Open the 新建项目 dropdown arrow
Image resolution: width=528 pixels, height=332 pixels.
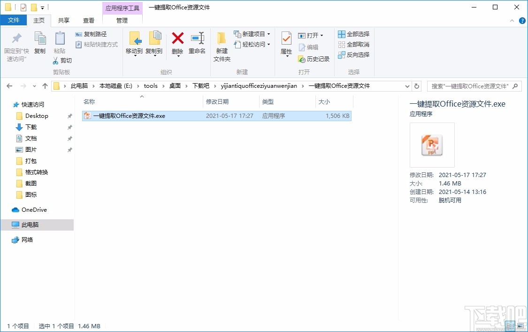pos(268,34)
